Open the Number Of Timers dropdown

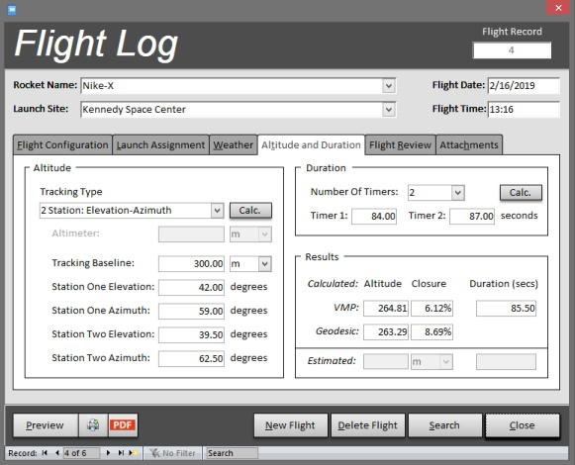[x=457, y=193]
